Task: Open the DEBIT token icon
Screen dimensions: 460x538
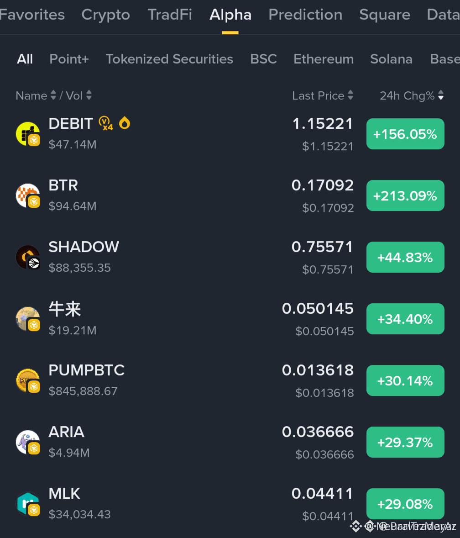Action: (x=28, y=134)
